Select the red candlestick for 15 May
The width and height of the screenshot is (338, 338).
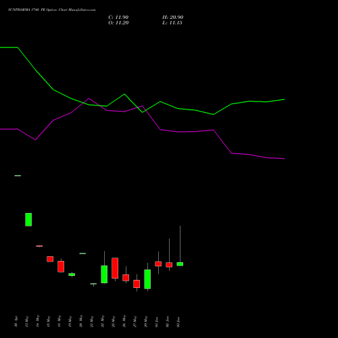(x=50, y=259)
